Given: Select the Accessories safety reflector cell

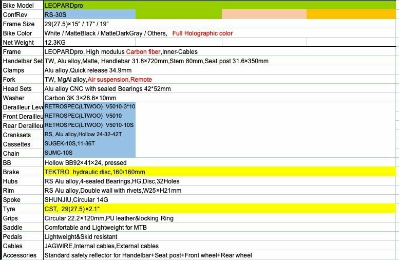Looking at the screenshot, I should 220,255.
